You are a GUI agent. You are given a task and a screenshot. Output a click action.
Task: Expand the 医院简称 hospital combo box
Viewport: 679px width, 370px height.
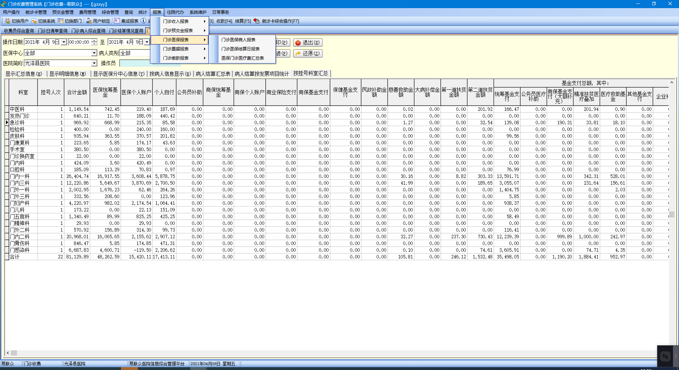94,63
